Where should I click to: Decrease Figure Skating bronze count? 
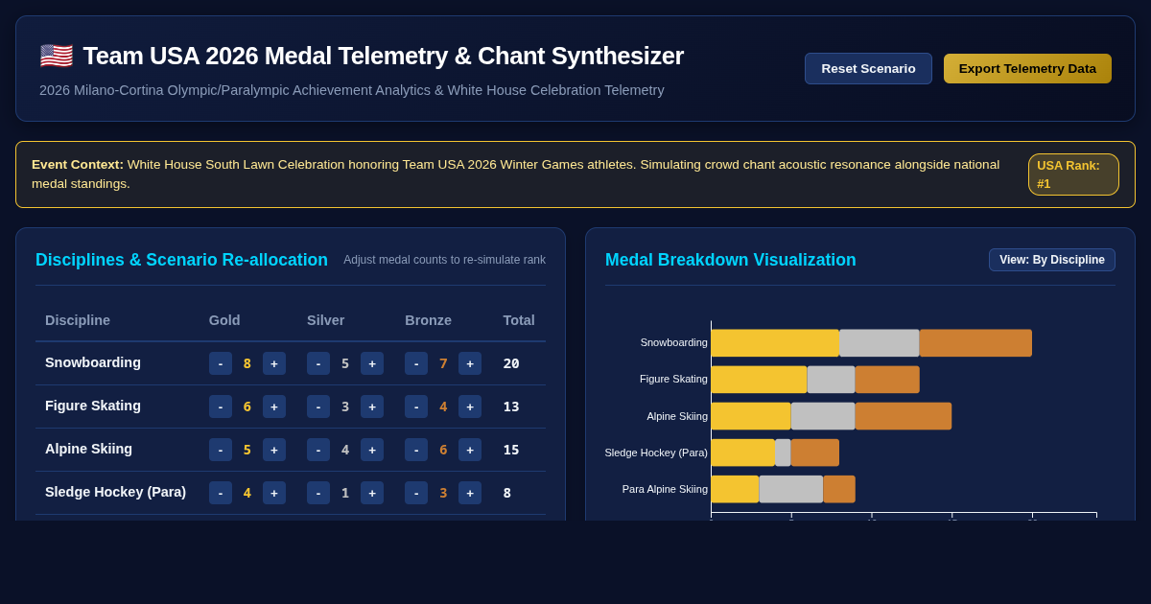coord(416,407)
